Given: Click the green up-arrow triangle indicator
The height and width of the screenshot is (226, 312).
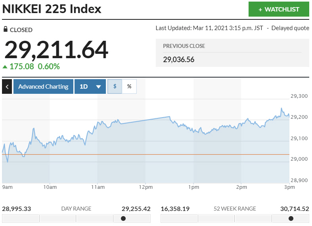Looking at the screenshot, I should (4, 66).
